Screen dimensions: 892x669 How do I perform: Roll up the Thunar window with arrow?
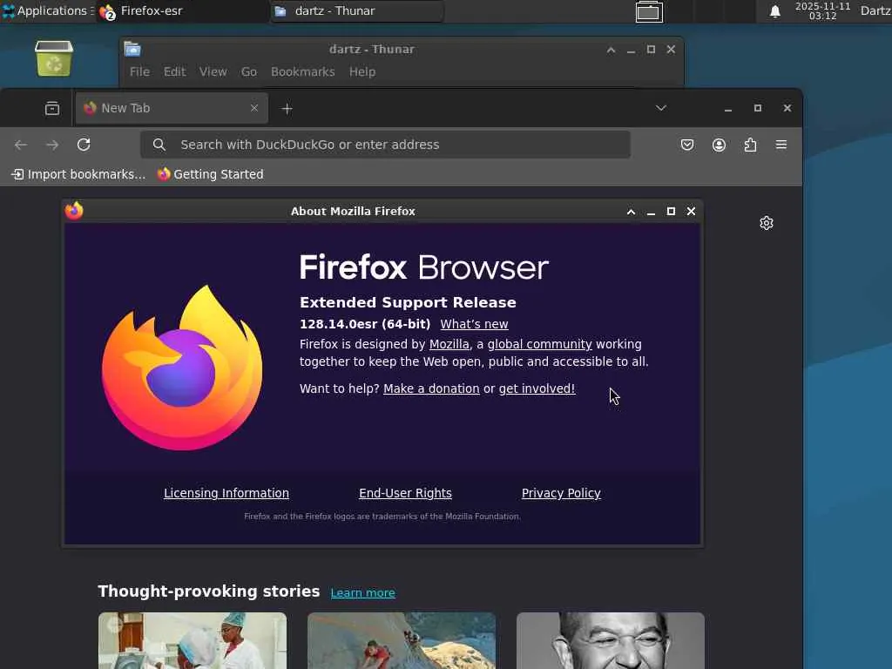point(611,50)
